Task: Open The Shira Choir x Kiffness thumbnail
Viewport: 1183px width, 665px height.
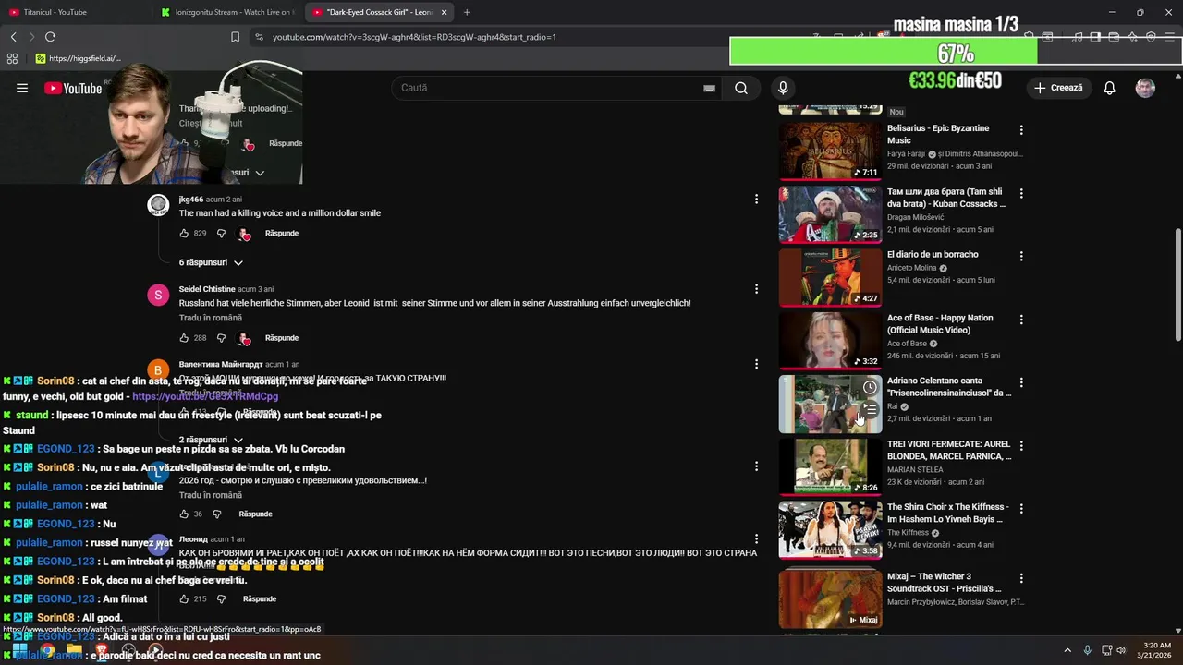Action: (x=830, y=528)
